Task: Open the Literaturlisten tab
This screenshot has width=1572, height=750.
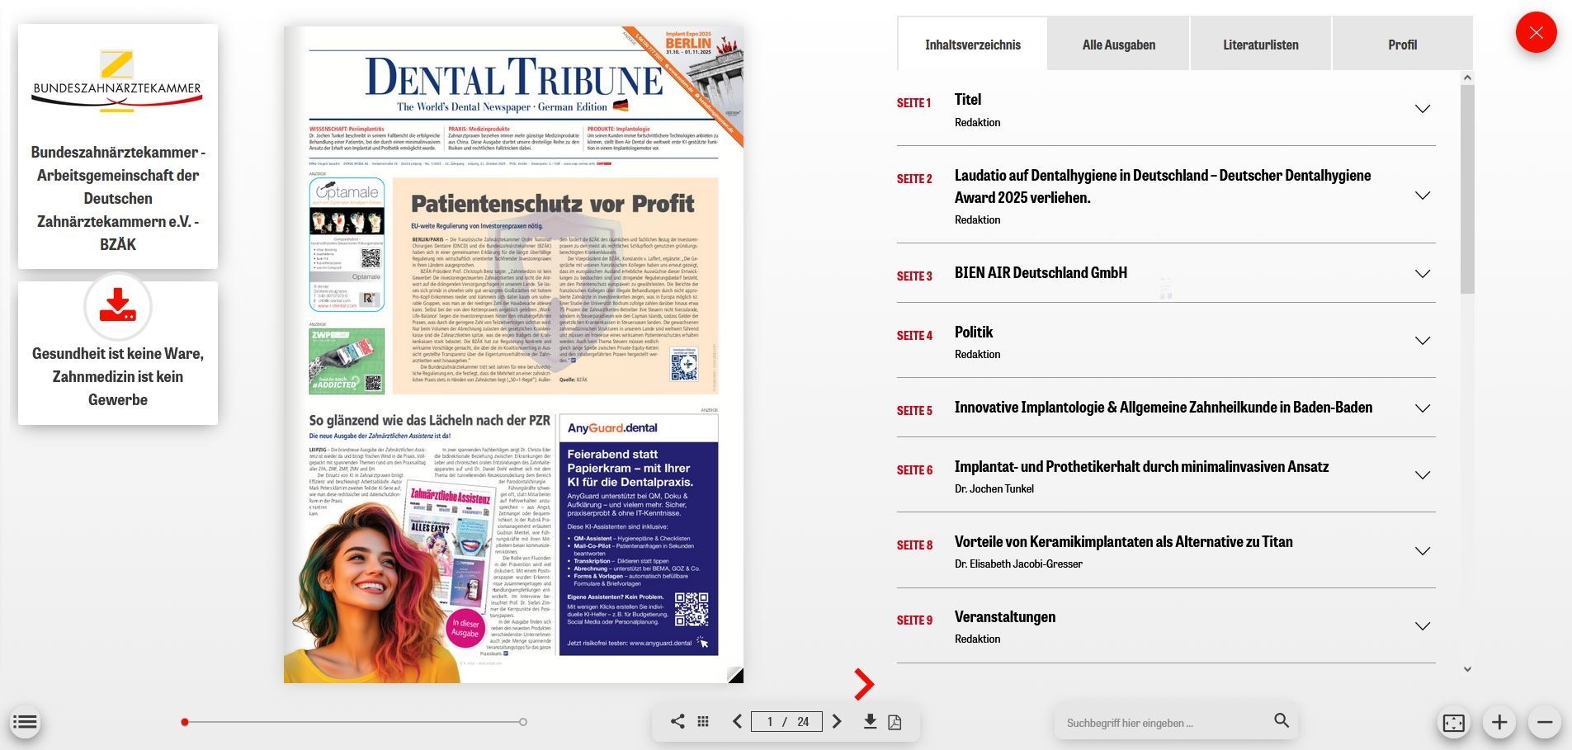Action: click(1260, 45)
